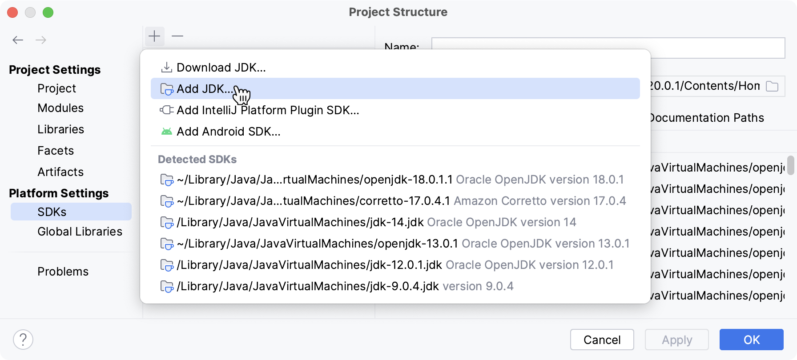The width and height of the screenshot is (797, 360).
Task: Click the folder icon of the jdk-9.0.4.jdk entry
Action: coord(167,286)
